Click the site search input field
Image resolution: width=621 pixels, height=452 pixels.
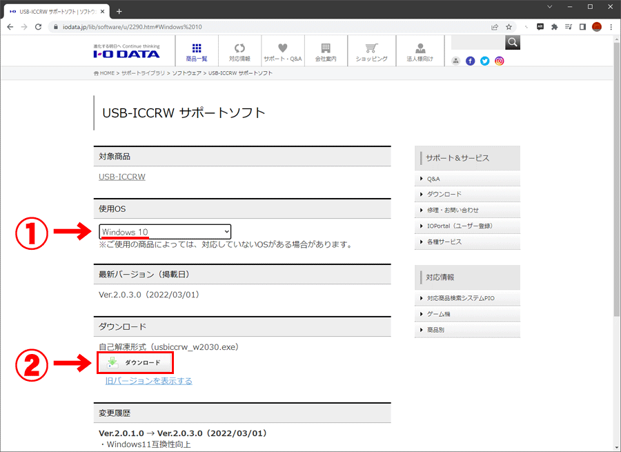coord(478,42)
